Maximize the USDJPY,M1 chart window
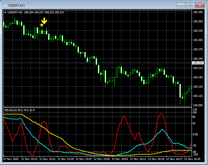The image size is (208, 165). 190,5
